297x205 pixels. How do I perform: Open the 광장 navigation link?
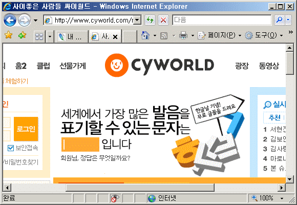(x=242, y=66)
